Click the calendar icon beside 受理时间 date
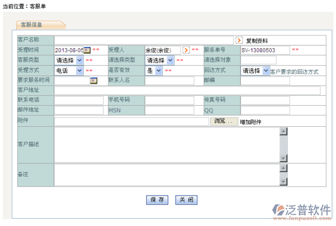 tap(87, 50)
